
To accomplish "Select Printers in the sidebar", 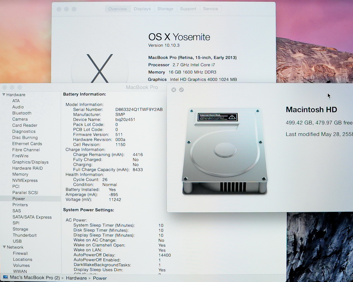I will pyautogui.click(x=20, y=205).
